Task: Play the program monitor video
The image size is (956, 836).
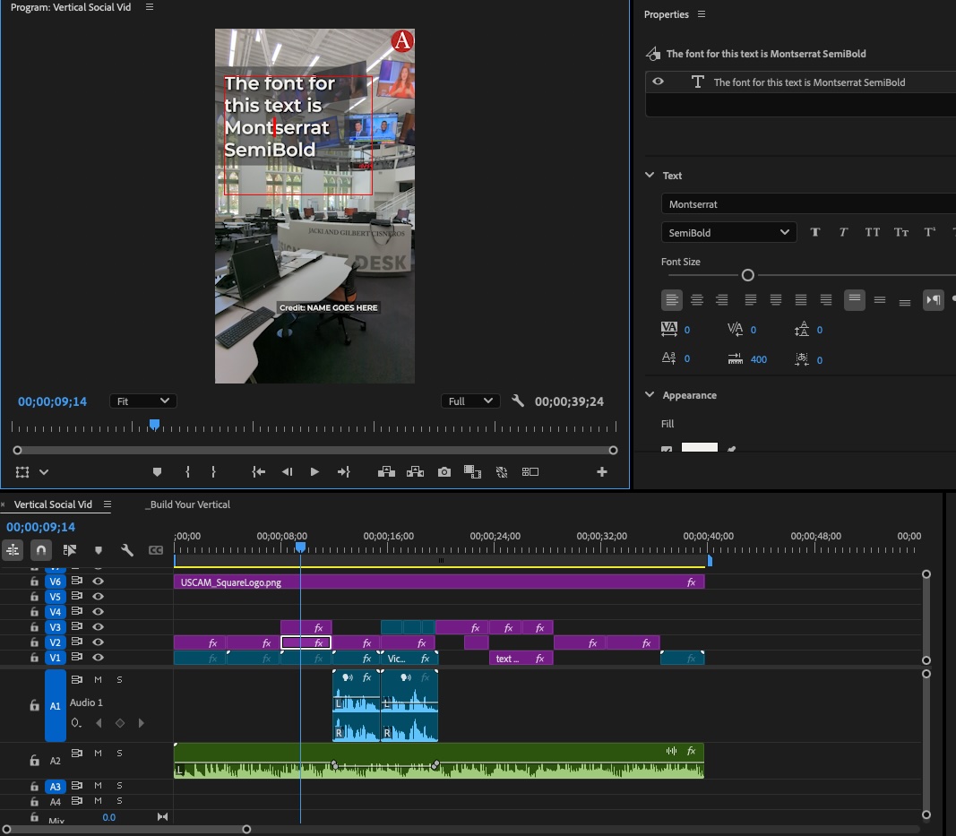Action: click(x=314, y=472)
